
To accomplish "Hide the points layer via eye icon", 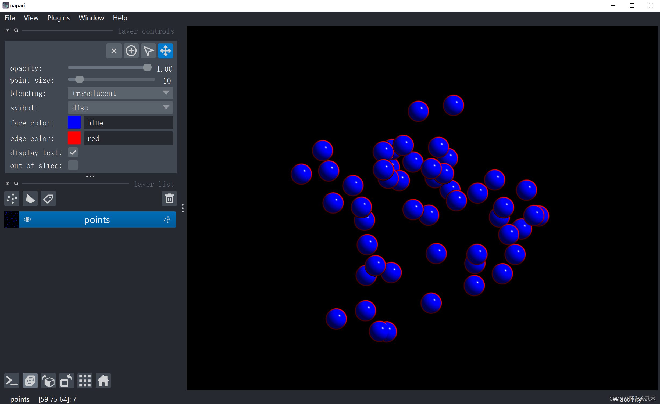I will [27, 219].
